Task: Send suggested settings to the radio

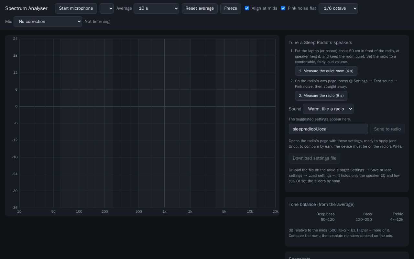Action: point(387,129)
